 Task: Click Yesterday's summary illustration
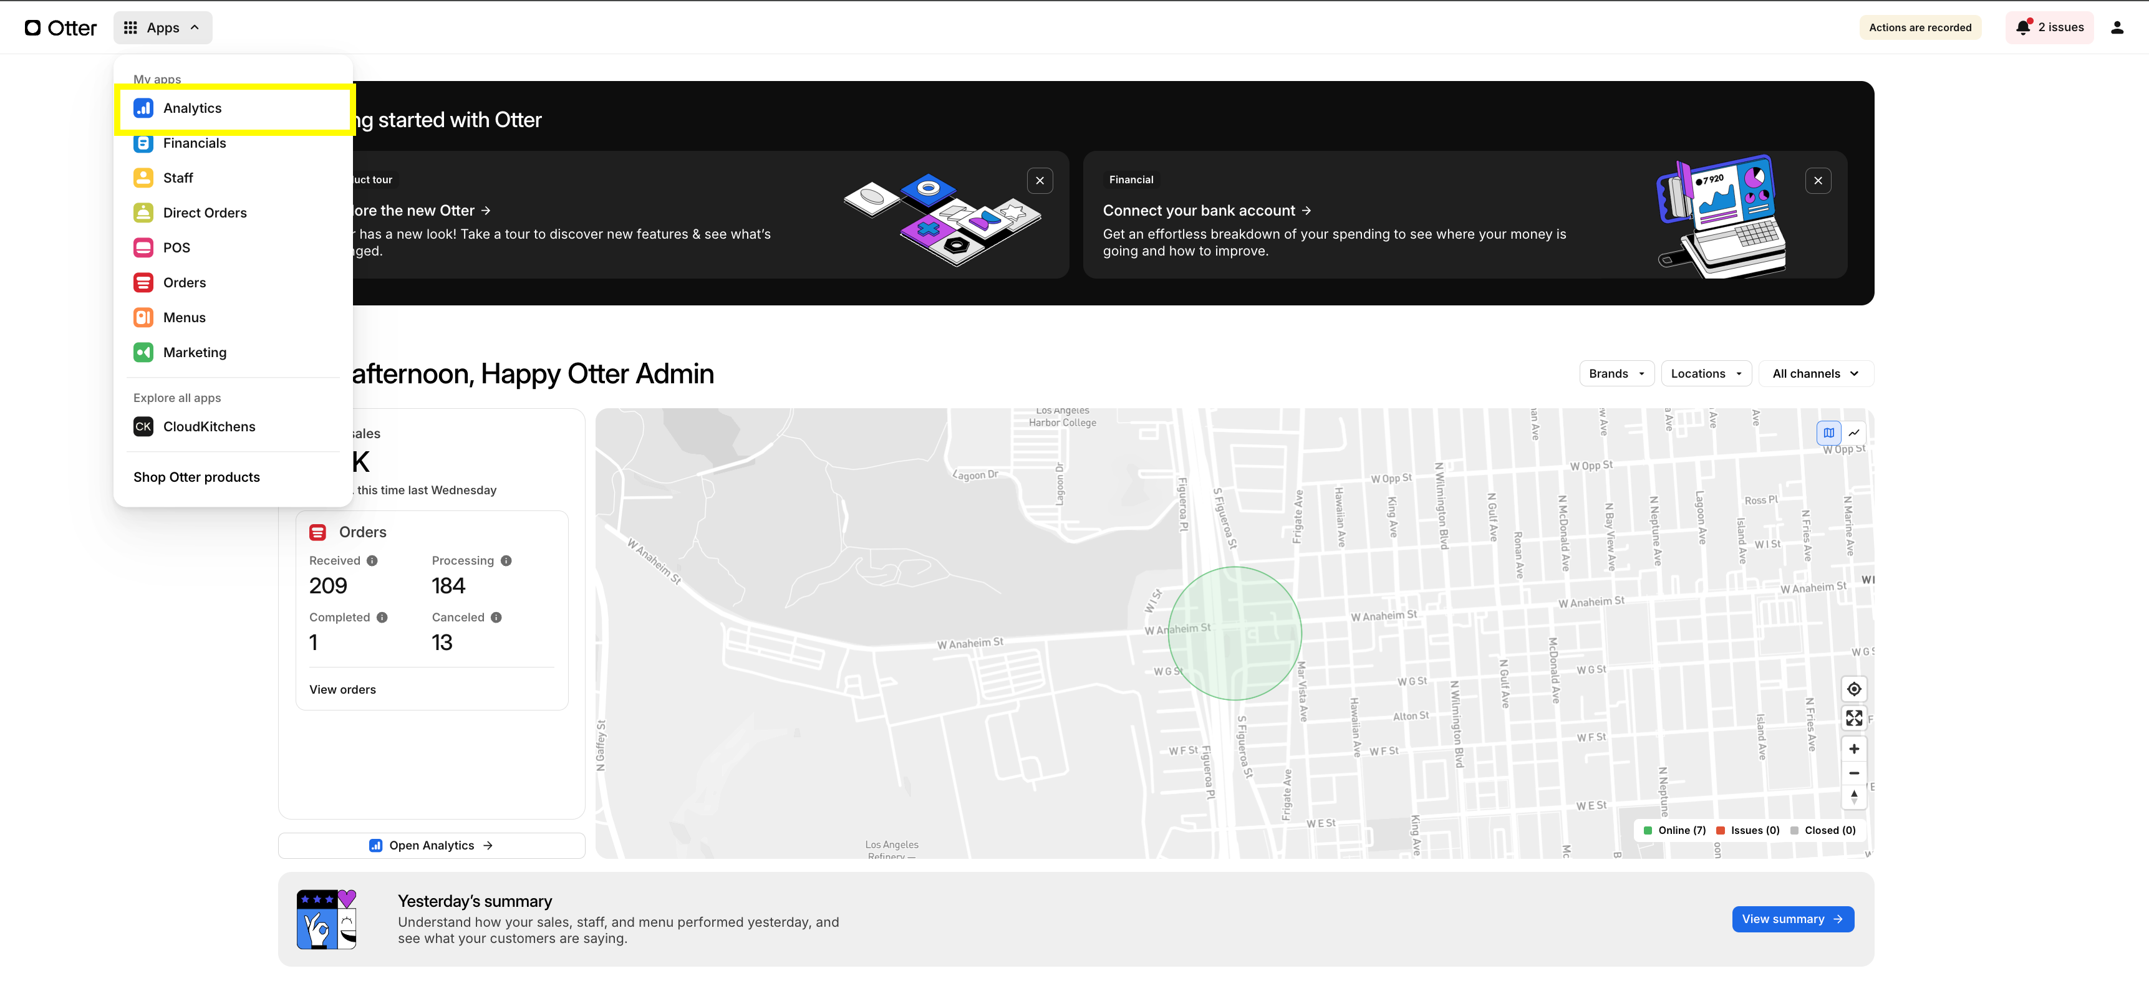point(326,919)
